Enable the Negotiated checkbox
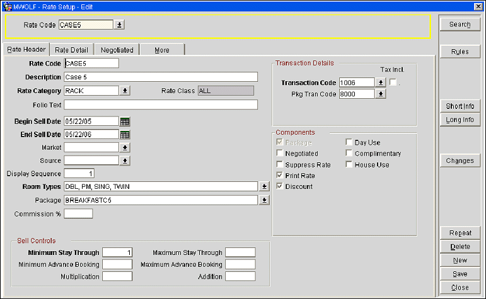The width and height of the screenshot is (486, 299). 280,154
